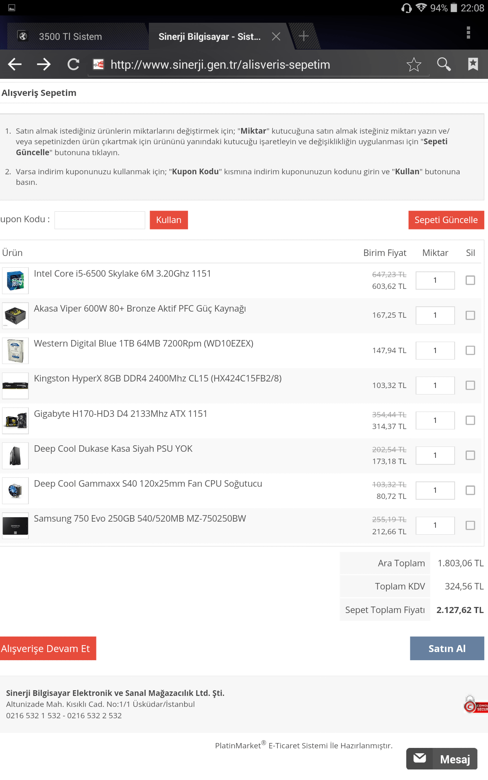Open Gigabyte motherboard thumbnail
The height and width of the screenshot is (780, 488).
point(15,421)
